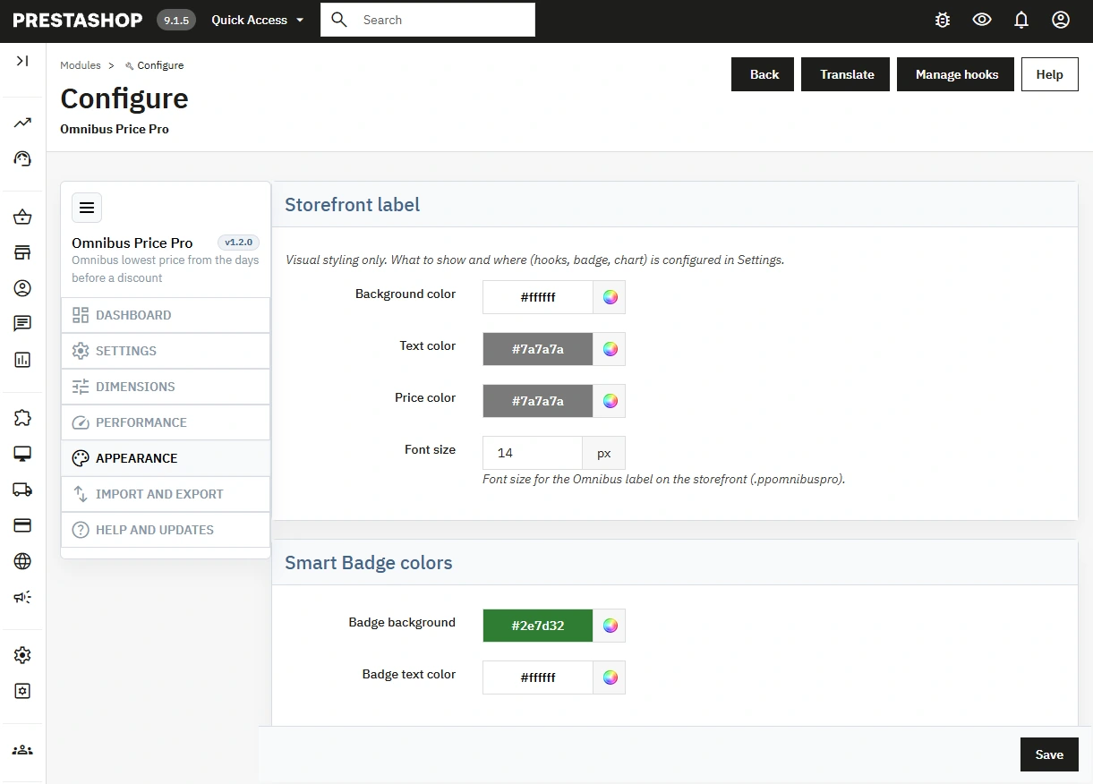Open the International globe icon
The image size is (1093, 784).
pyautogui.click(x=22, y=561)
